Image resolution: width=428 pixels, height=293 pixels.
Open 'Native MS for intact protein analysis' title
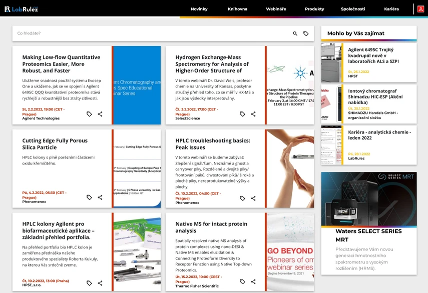211,227
